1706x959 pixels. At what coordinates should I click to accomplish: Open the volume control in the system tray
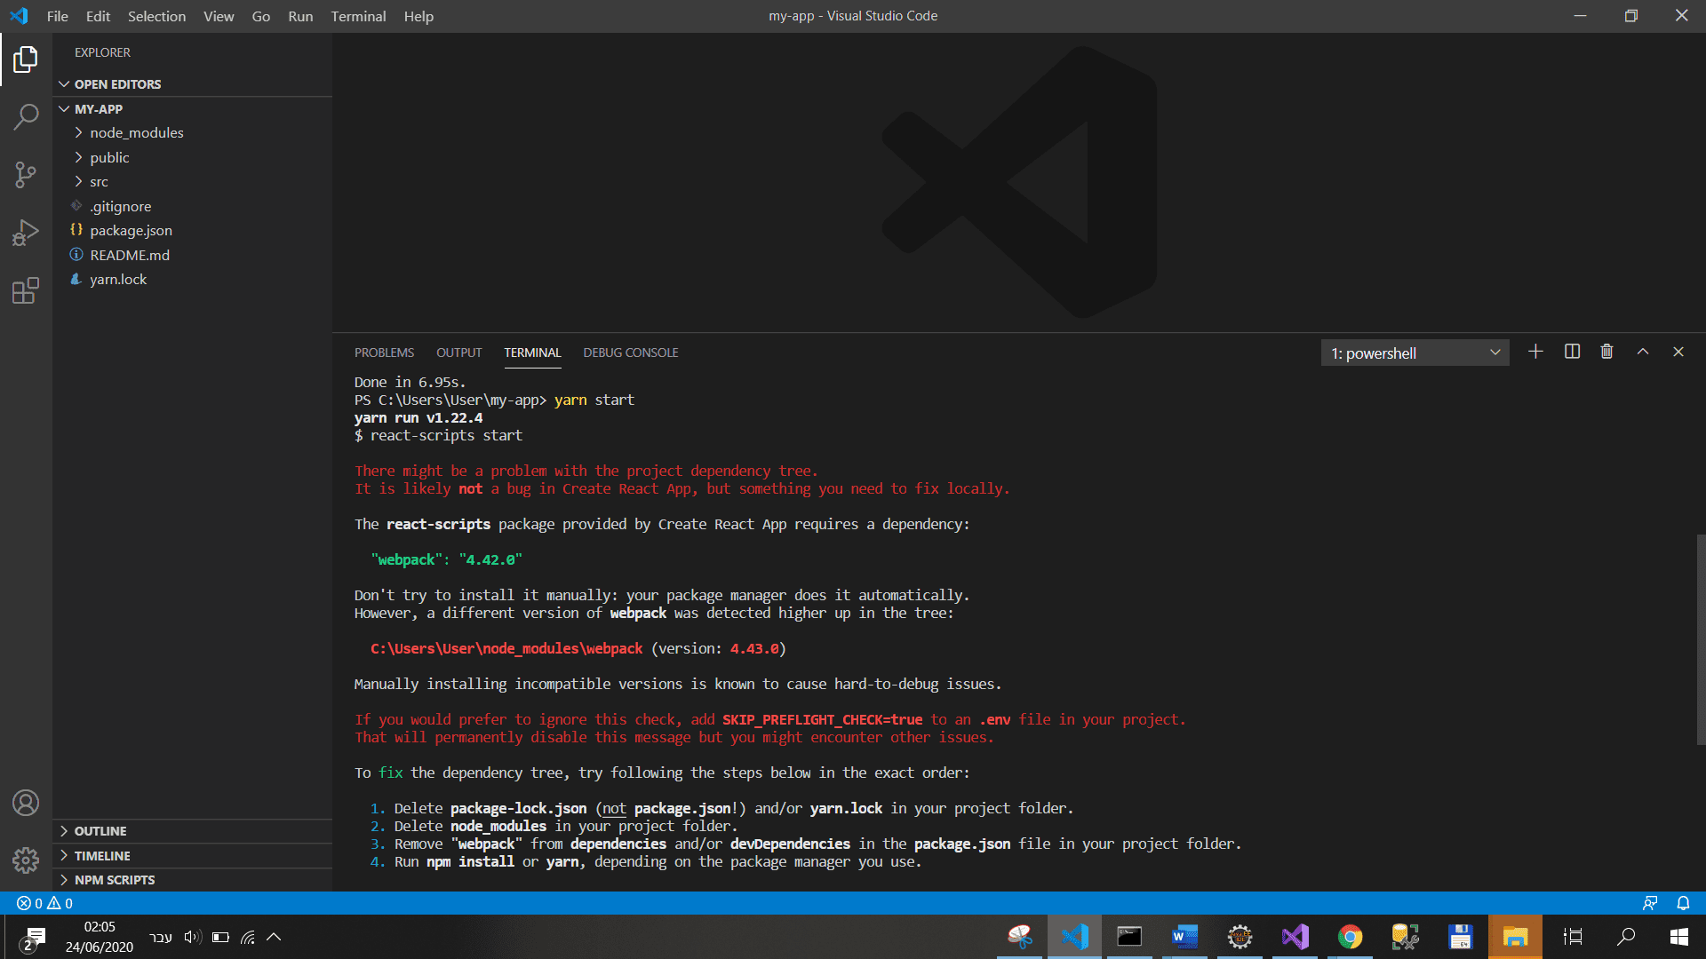pos(193,937)
